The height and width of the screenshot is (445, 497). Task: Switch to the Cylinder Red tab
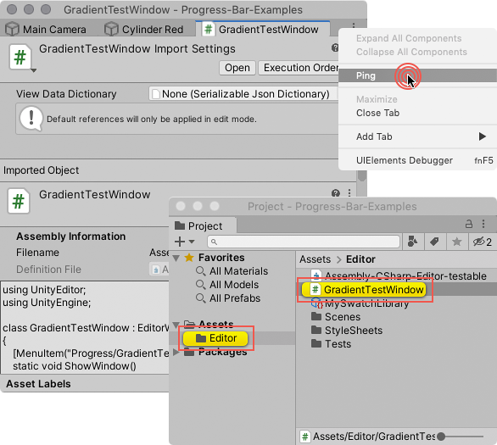(x=144, y=30)
